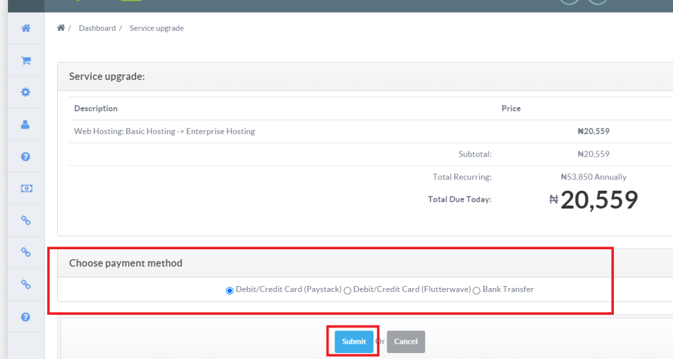Open the bottom question mark sidebar icon
673x359 pixels.
[26, 317]
